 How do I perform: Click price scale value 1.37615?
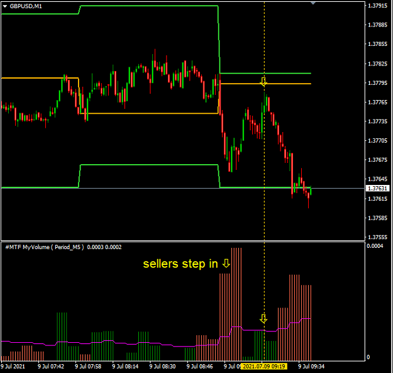tap(377, 199)
